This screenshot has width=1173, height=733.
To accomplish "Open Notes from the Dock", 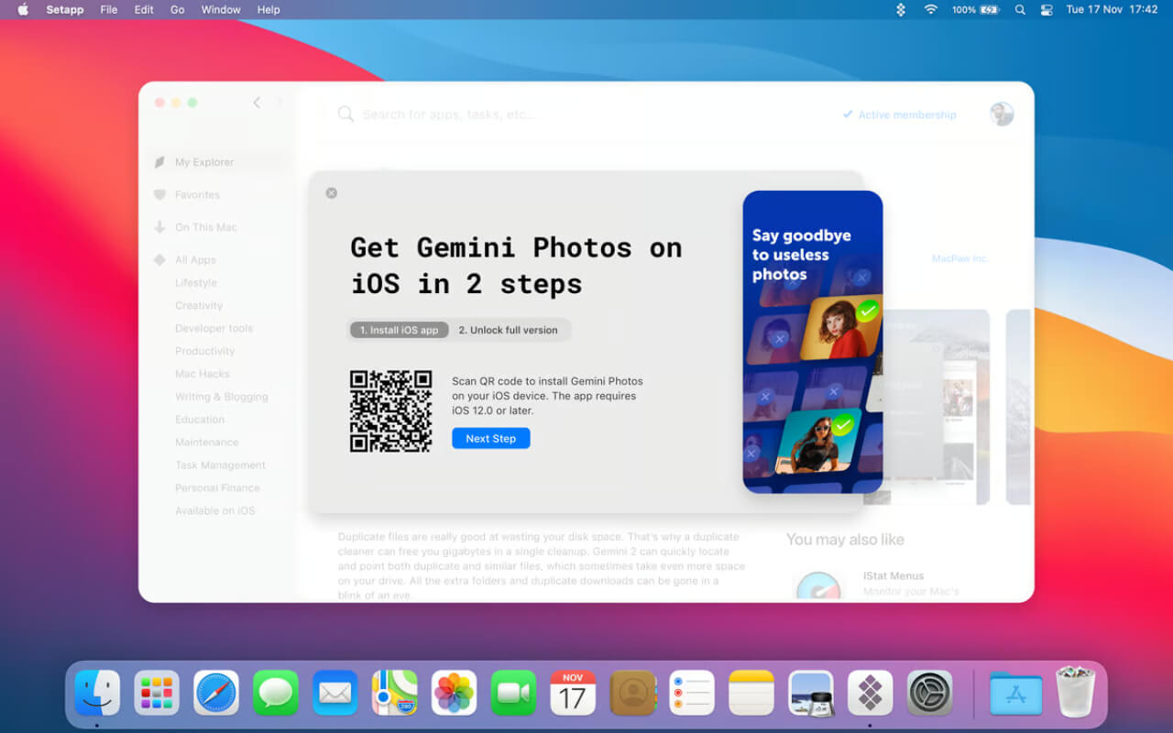I will (751, 693).
